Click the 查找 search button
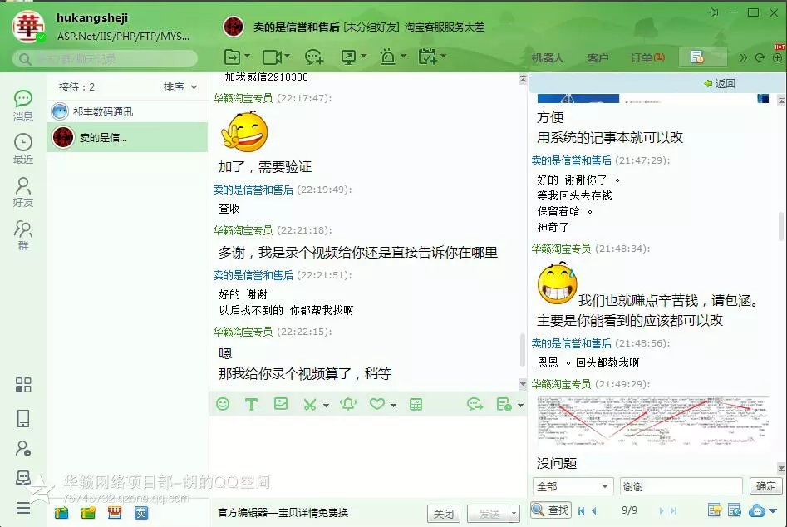787x527 pixels. pos(551,510)
